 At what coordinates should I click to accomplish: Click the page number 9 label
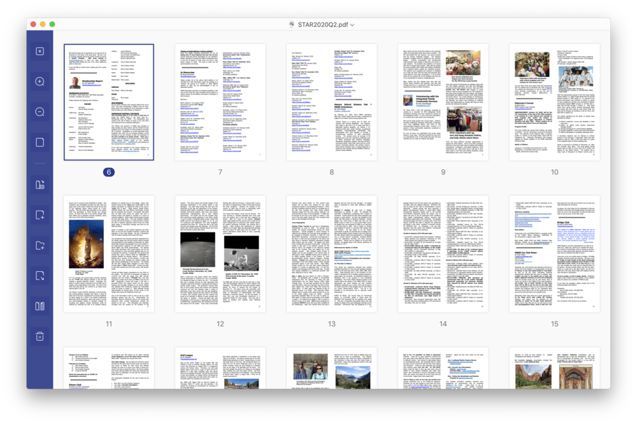pyautogui.click(x=443, y=172)
